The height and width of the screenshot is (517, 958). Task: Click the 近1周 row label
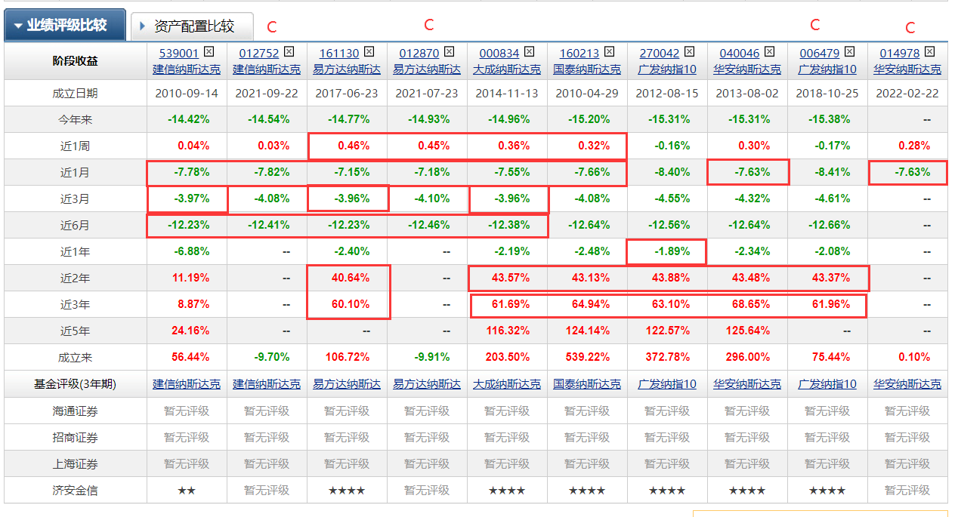click(76, 146)
